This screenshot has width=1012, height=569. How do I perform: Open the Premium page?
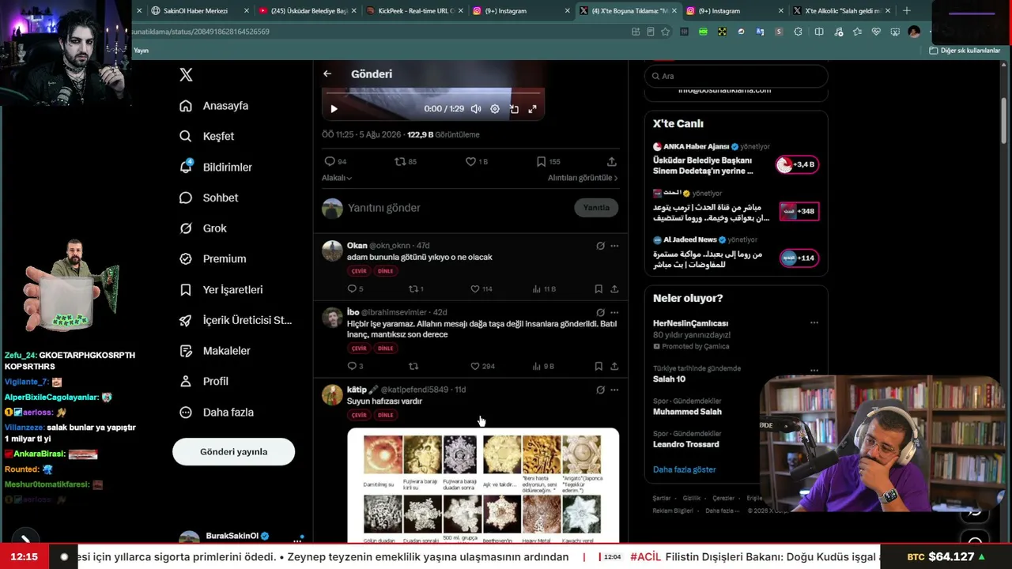[x=213, y=258]
